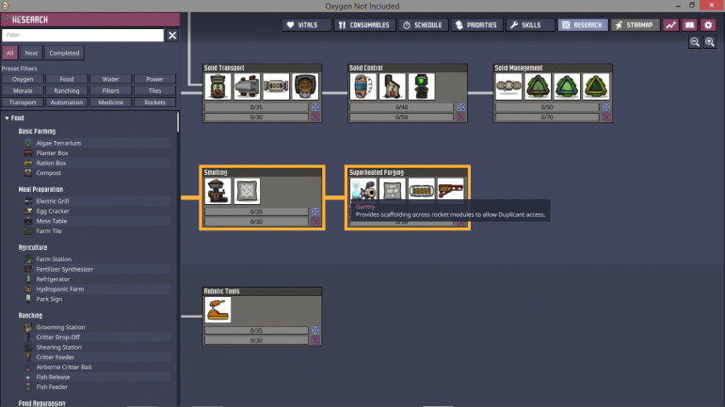The image size is (725, 407).
Task: Click the Gantry icon in Superheated Forging
Action: point(450,189)
